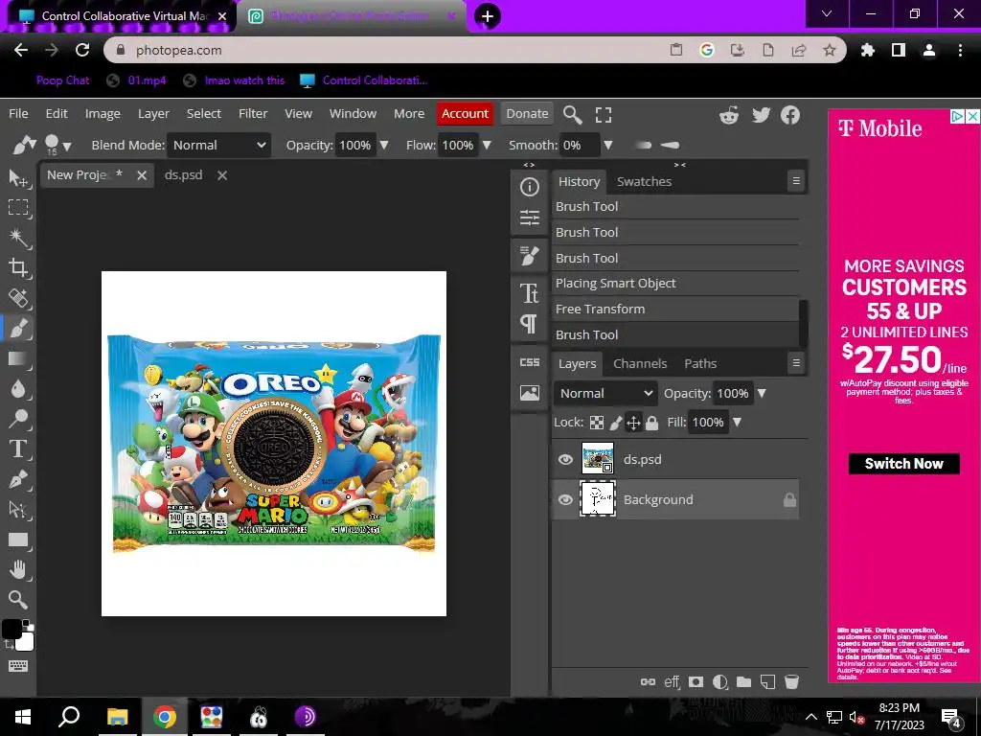
Task: Open the Character panel icon
Action: tap(529, 293)
